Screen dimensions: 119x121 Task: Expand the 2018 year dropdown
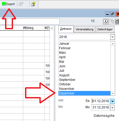click(x=112, y=37)
